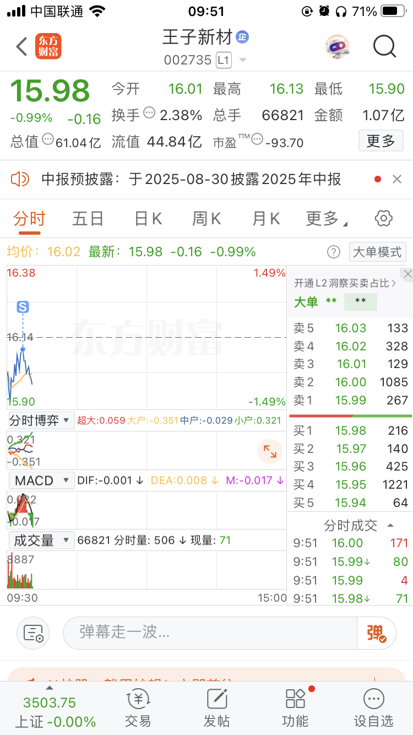Tap the battery indicator in status bar
The width and height of the screenshot is (413, 735).
coord(393,11)
